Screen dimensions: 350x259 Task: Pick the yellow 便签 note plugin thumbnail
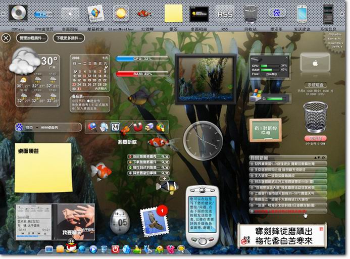(173, 14)
